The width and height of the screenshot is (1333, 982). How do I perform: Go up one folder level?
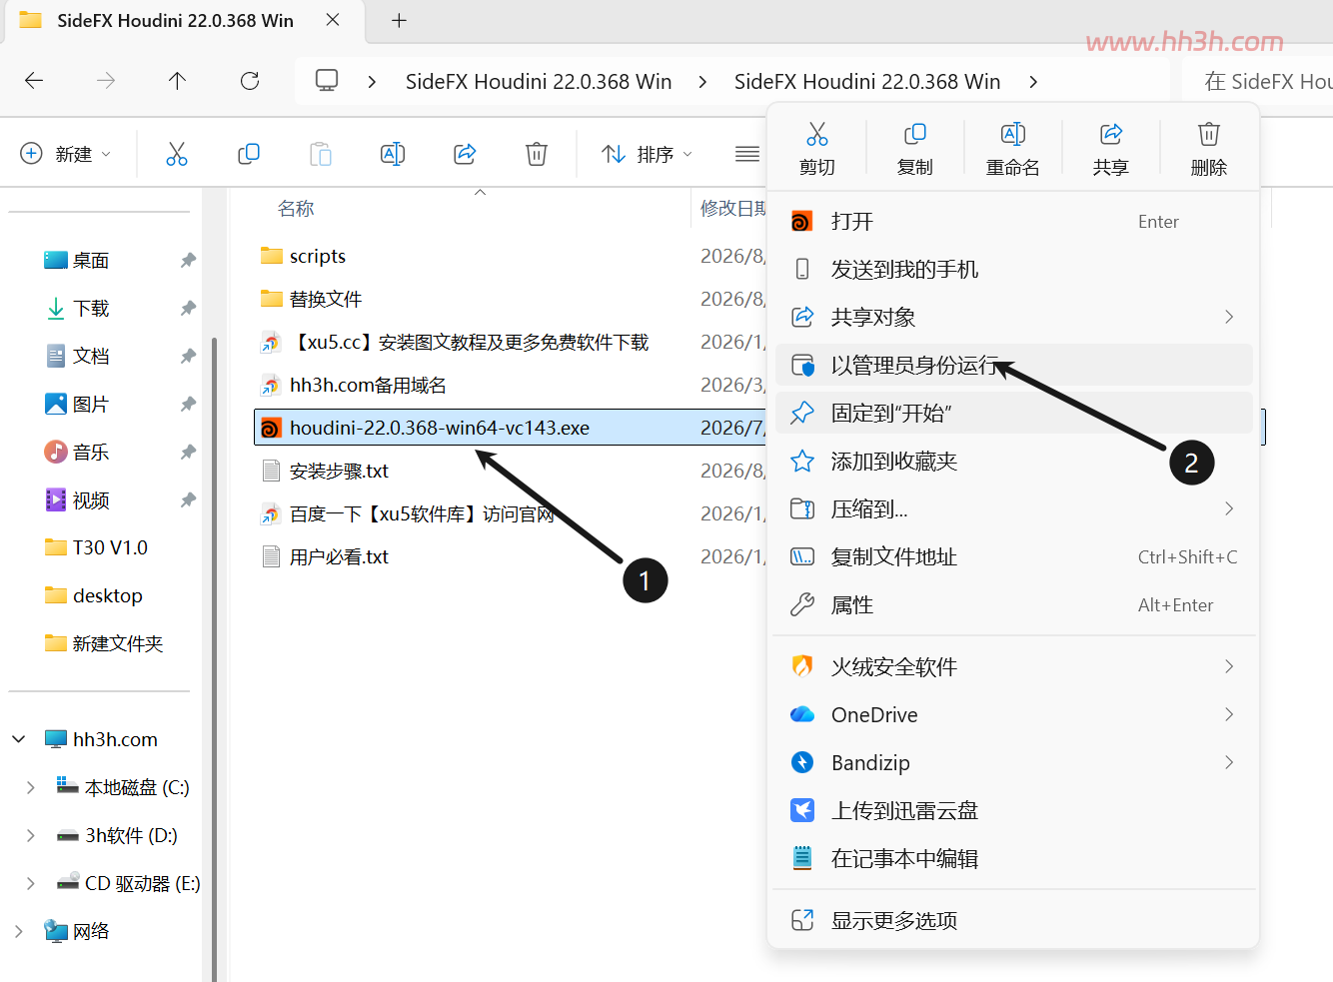tap(177, 81)
